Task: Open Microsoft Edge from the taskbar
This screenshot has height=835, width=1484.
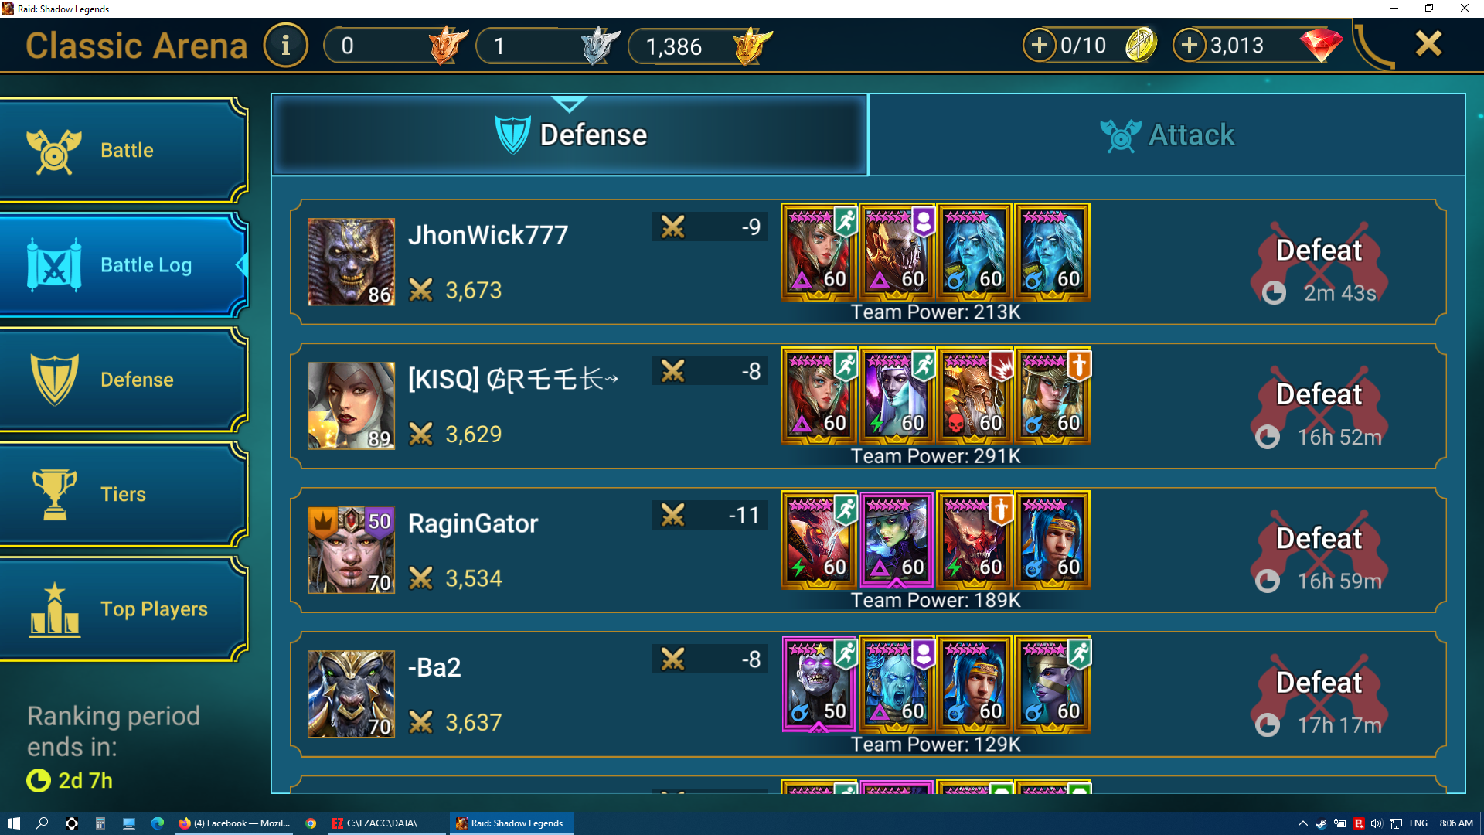Action: coord(158,823)
